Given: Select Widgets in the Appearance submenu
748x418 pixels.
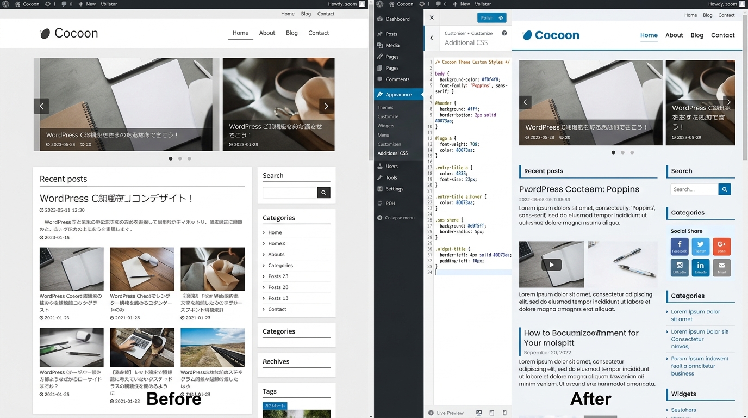Looking at the screenshot, I should 386,126.
